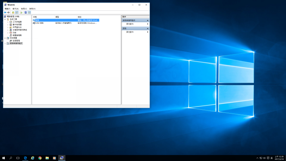Viewport: 286px width, 161px height.
Task: Expand the Shared Folders (共用資料夾) node
Action: 8,27
